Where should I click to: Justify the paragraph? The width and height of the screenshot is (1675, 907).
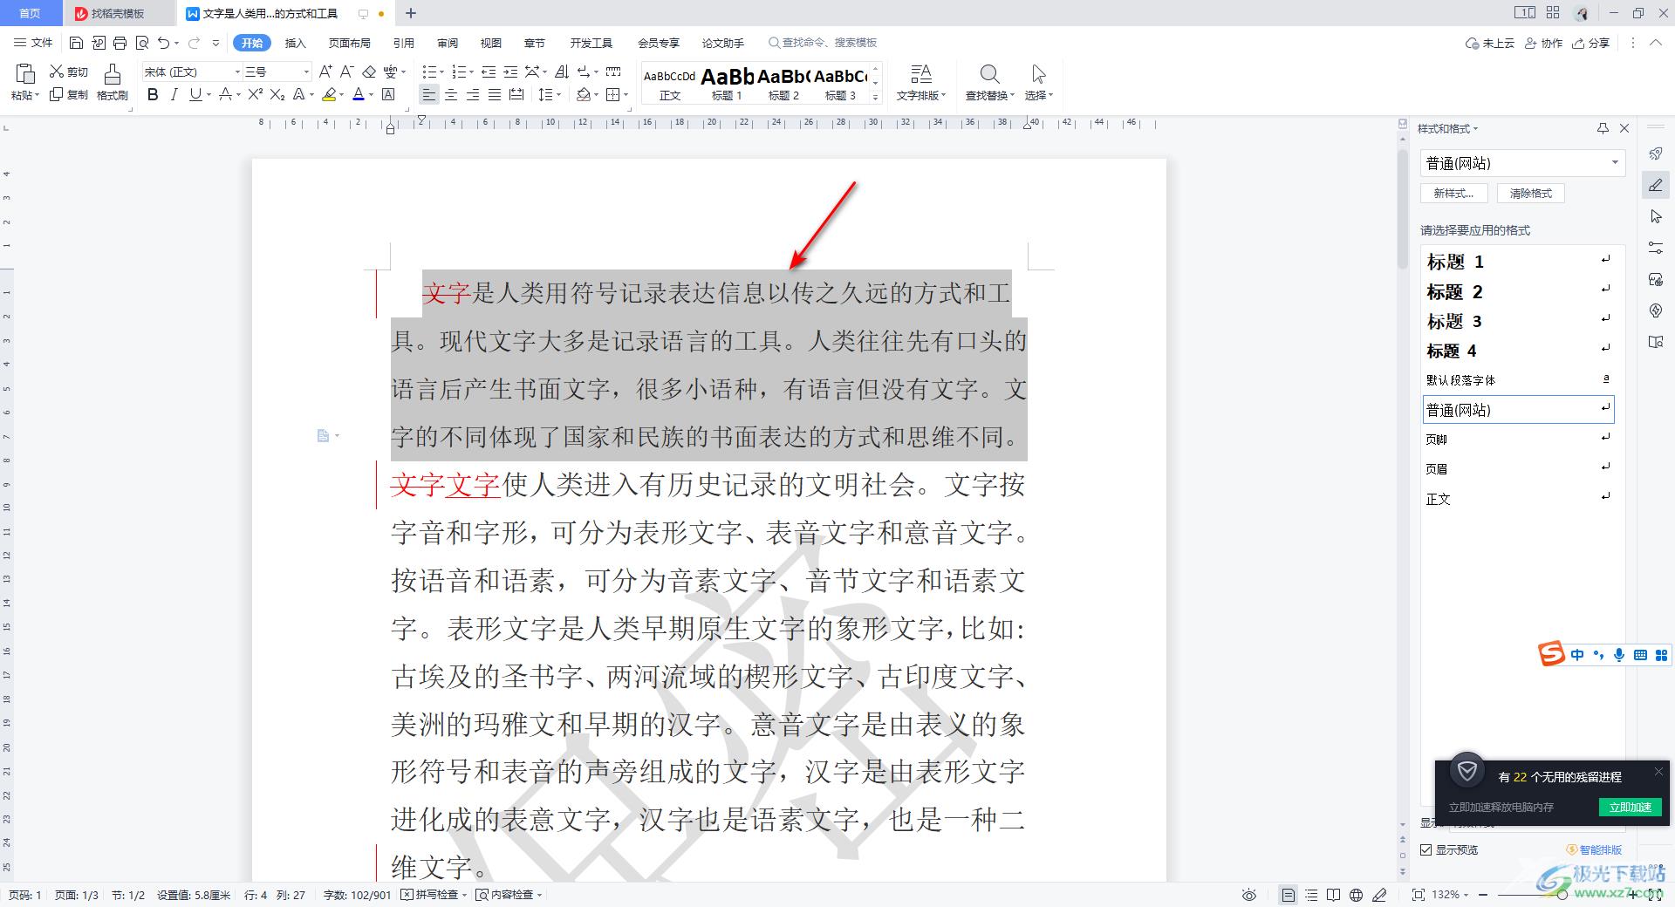pos(495,94)
